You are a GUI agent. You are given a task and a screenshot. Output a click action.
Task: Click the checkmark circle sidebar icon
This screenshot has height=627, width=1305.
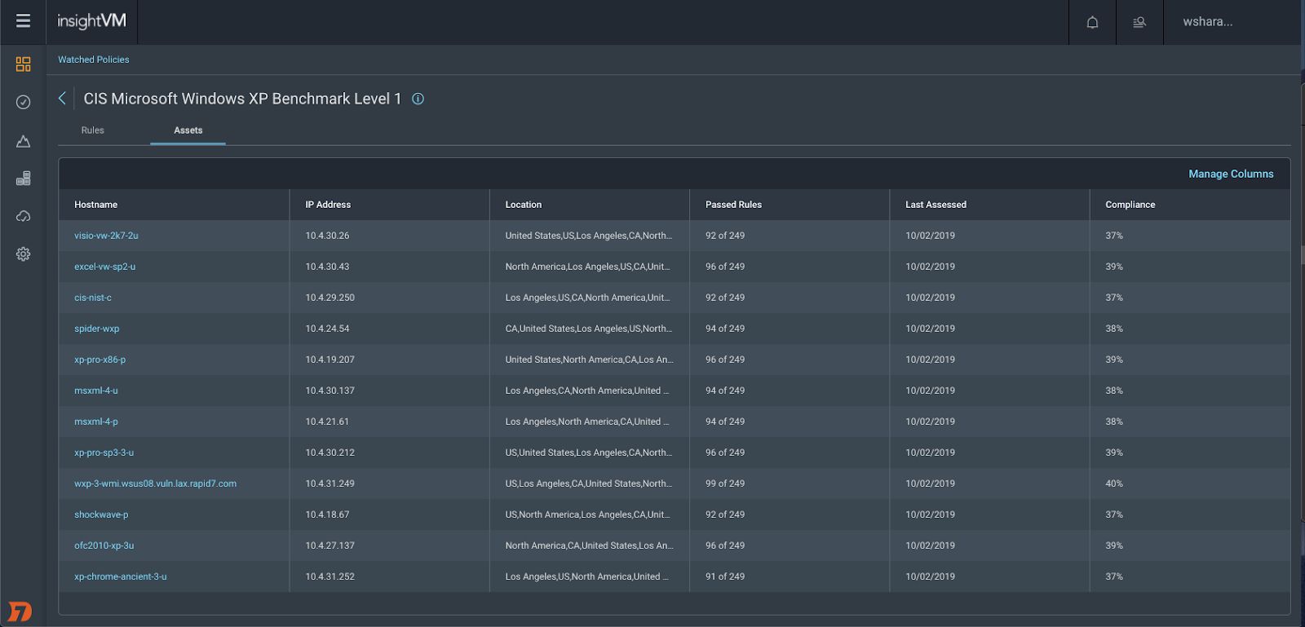click(x=23, y=102)
